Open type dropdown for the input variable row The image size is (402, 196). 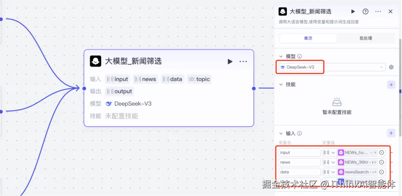tap(329, 152)
